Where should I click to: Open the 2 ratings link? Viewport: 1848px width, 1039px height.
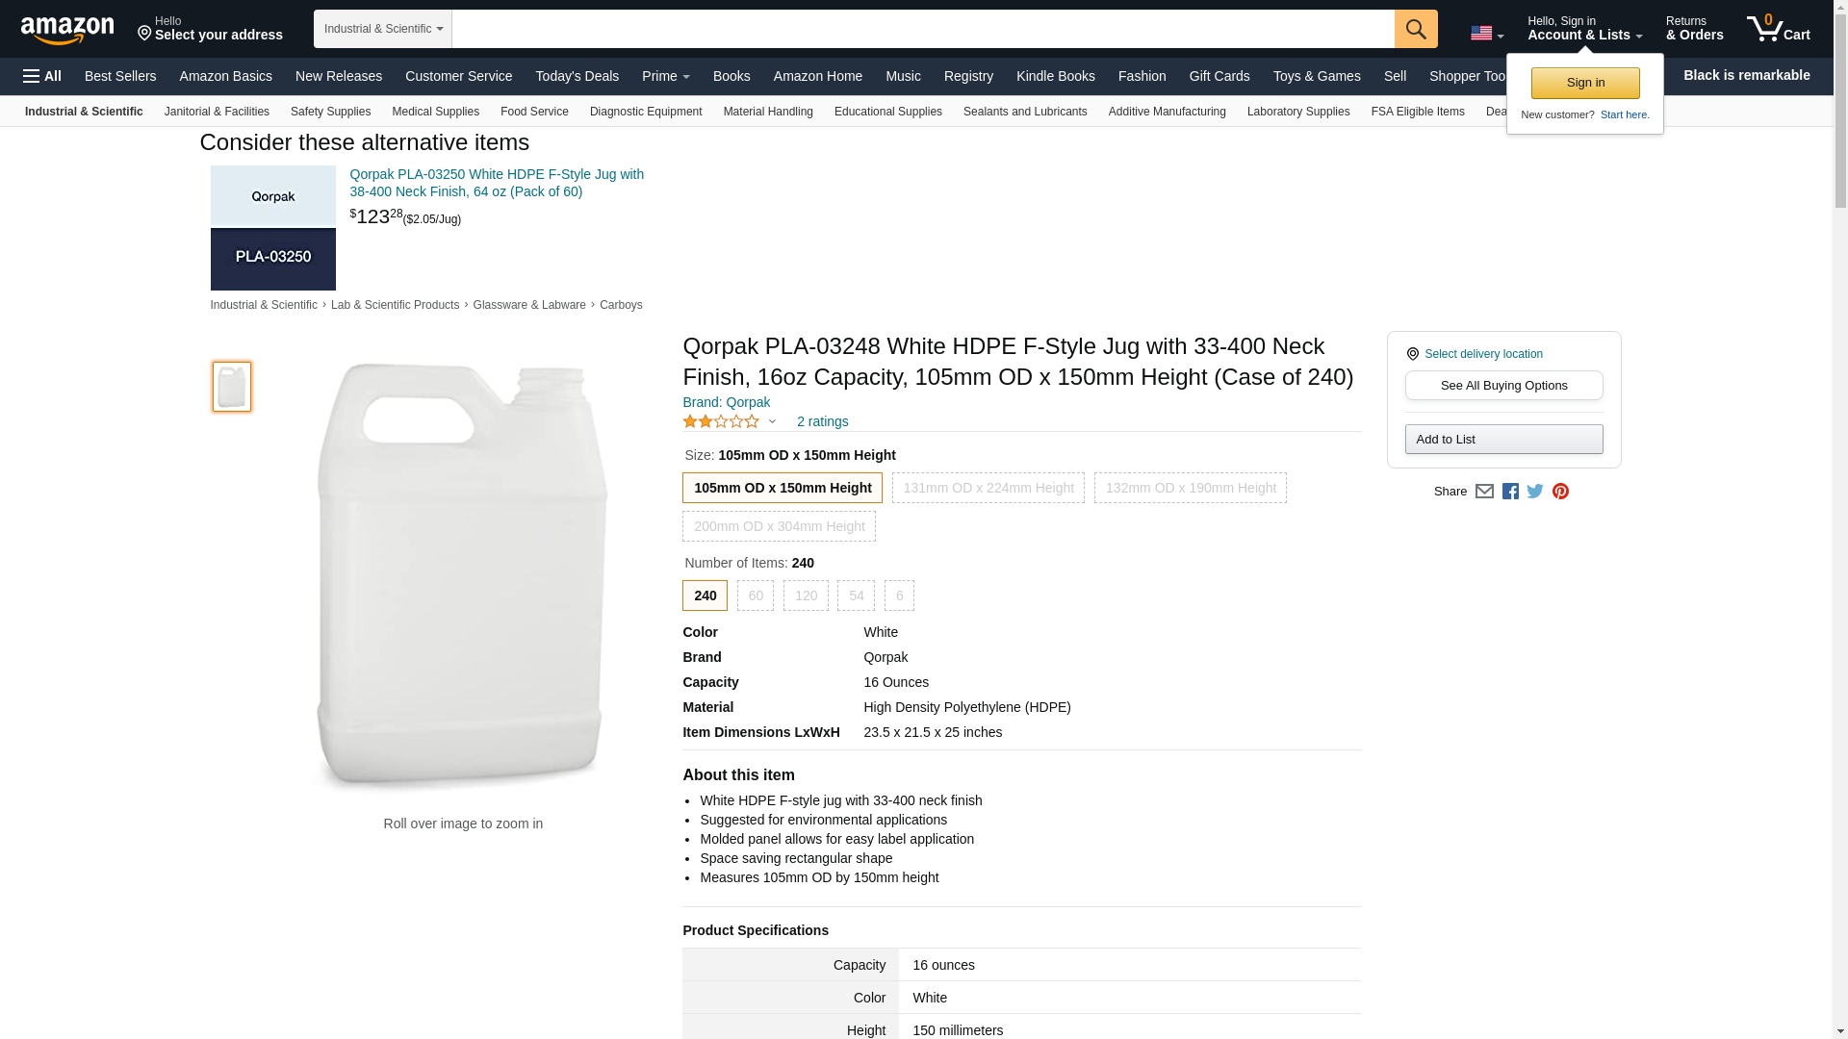(x=822, y=421)
